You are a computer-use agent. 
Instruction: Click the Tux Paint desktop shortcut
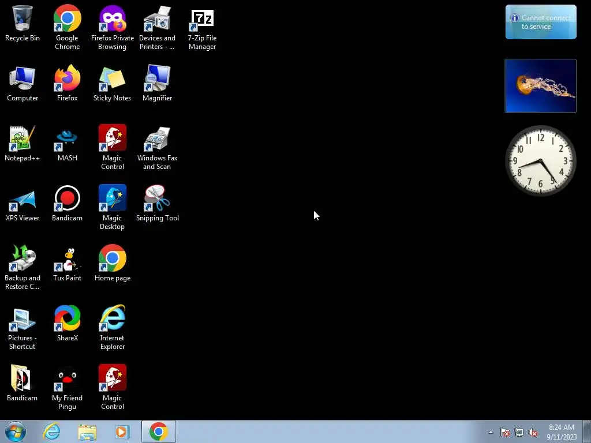67,264
